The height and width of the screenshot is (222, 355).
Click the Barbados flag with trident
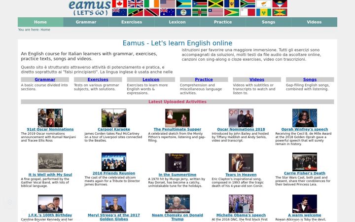click(232, 3)
